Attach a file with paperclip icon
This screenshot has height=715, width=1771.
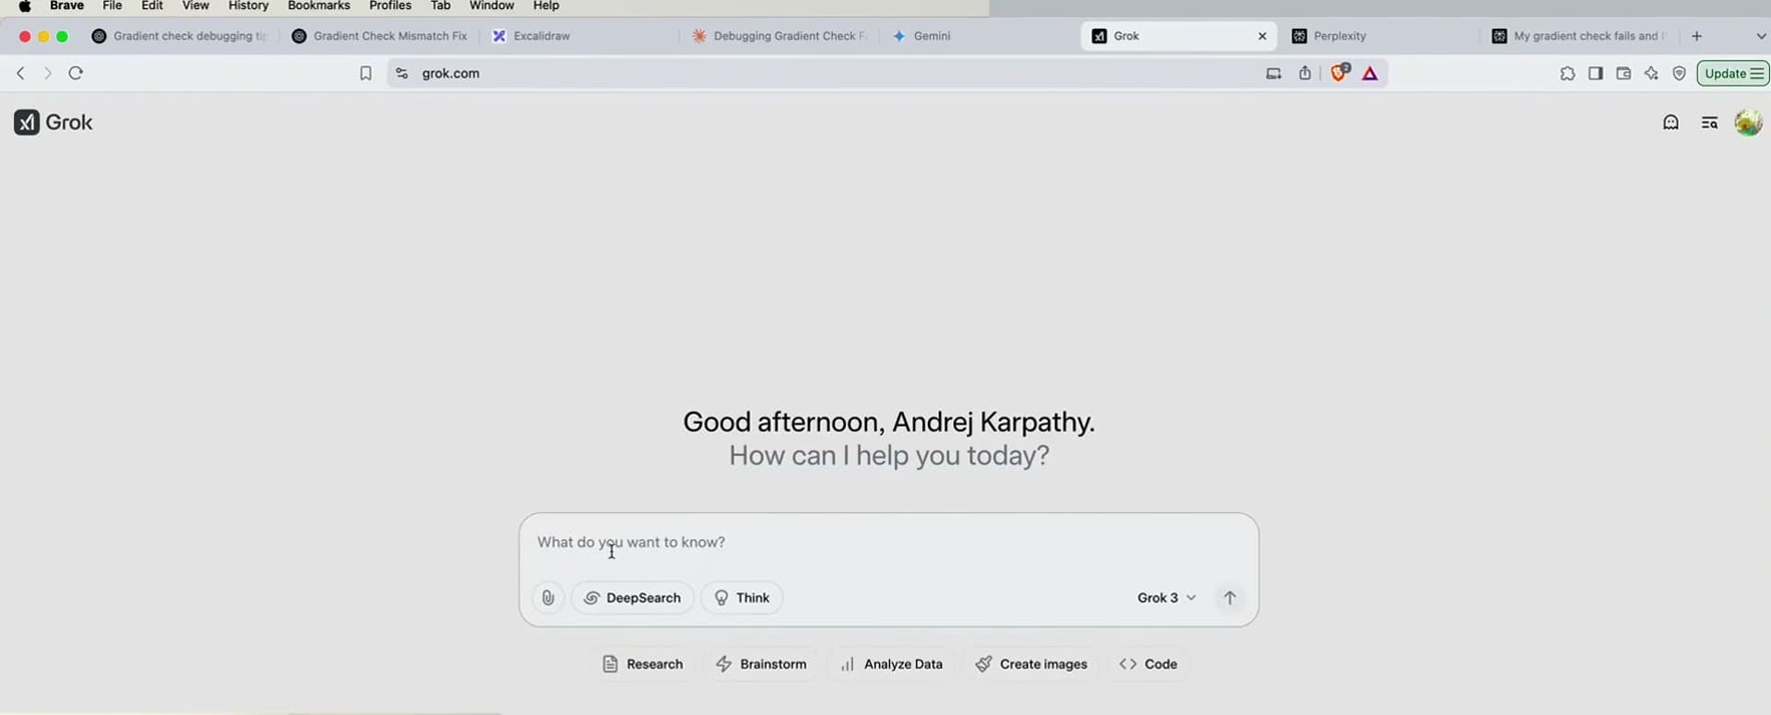[x=548, y=598]
